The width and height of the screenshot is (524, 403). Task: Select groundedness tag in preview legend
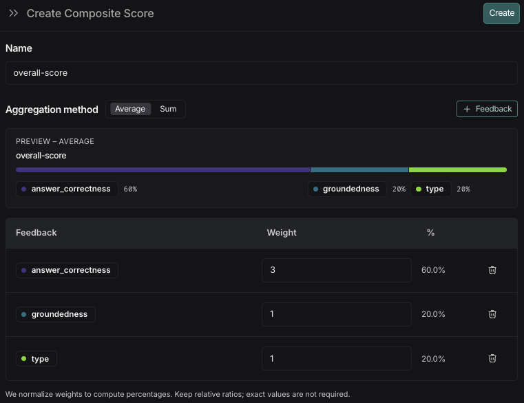346,189
